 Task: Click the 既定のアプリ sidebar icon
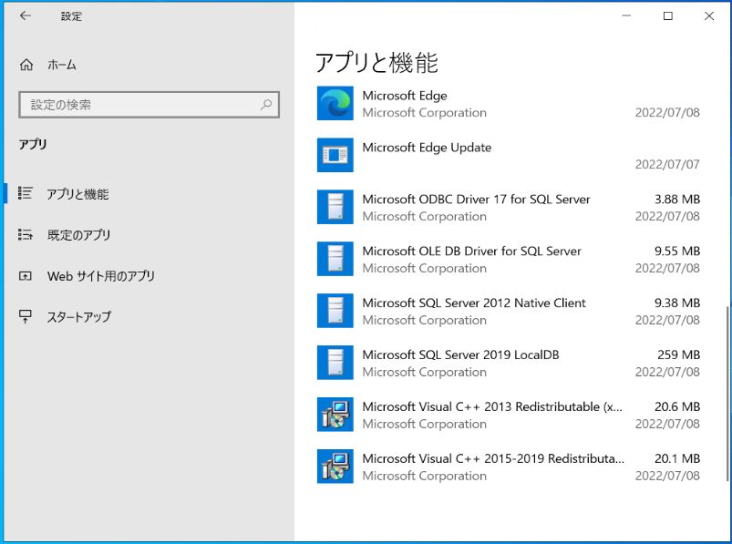pos(26,234)
